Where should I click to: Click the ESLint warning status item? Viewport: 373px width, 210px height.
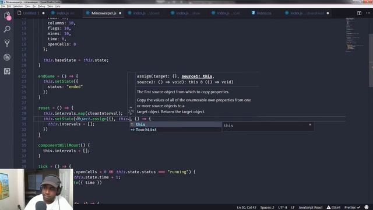click(333, 208)
